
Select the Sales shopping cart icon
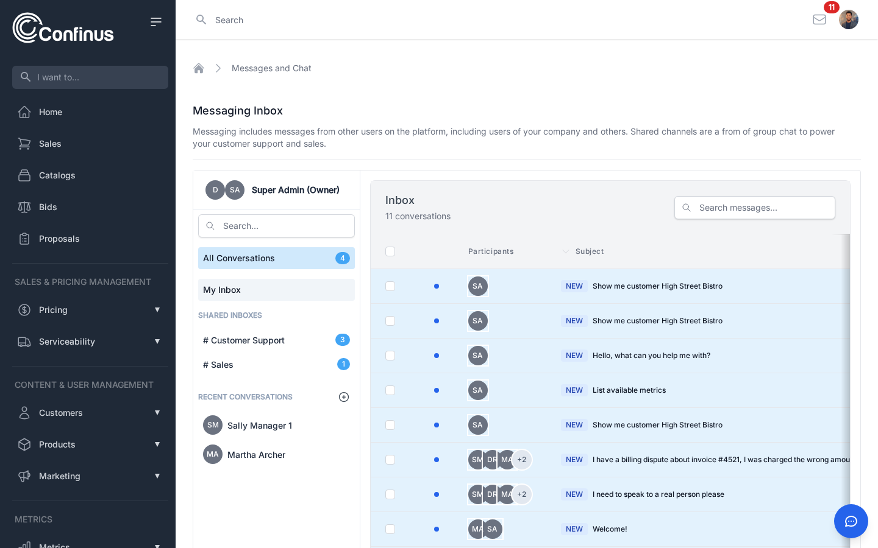click(x=24, y=144)
